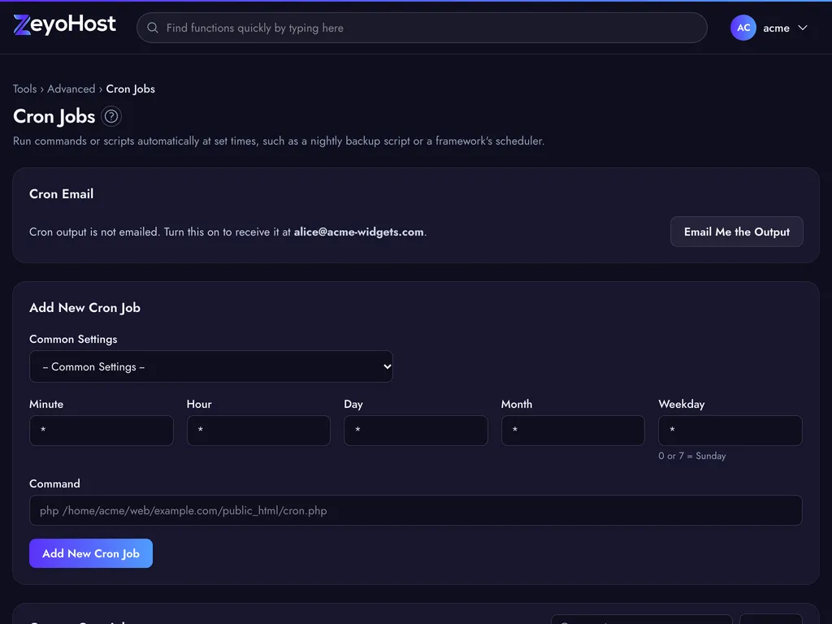Focus the Minute input field
832x624 pixels.
tap(102, 431)
